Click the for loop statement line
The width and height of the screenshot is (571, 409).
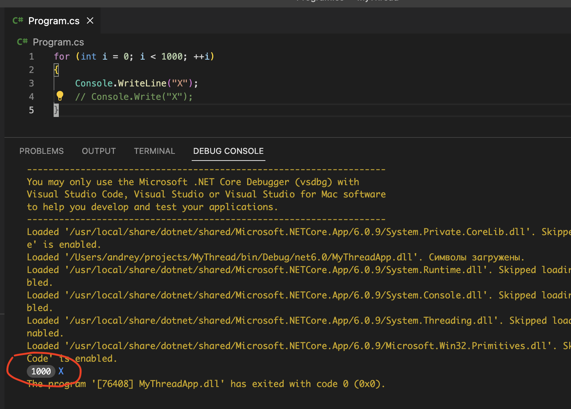tap(134, 56)
